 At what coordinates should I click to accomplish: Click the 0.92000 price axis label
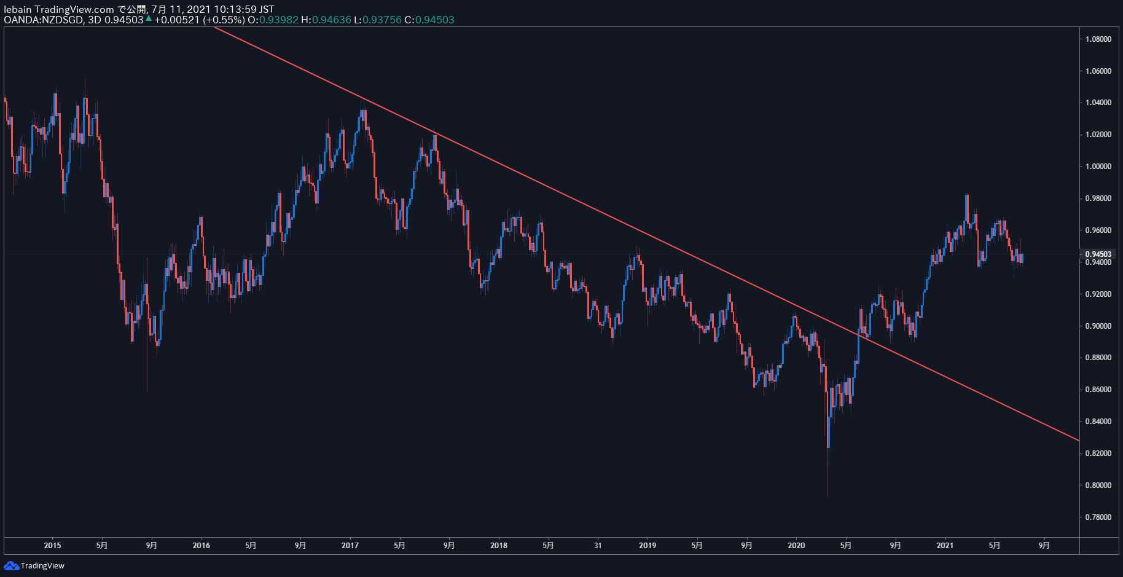click(1098, 294)
